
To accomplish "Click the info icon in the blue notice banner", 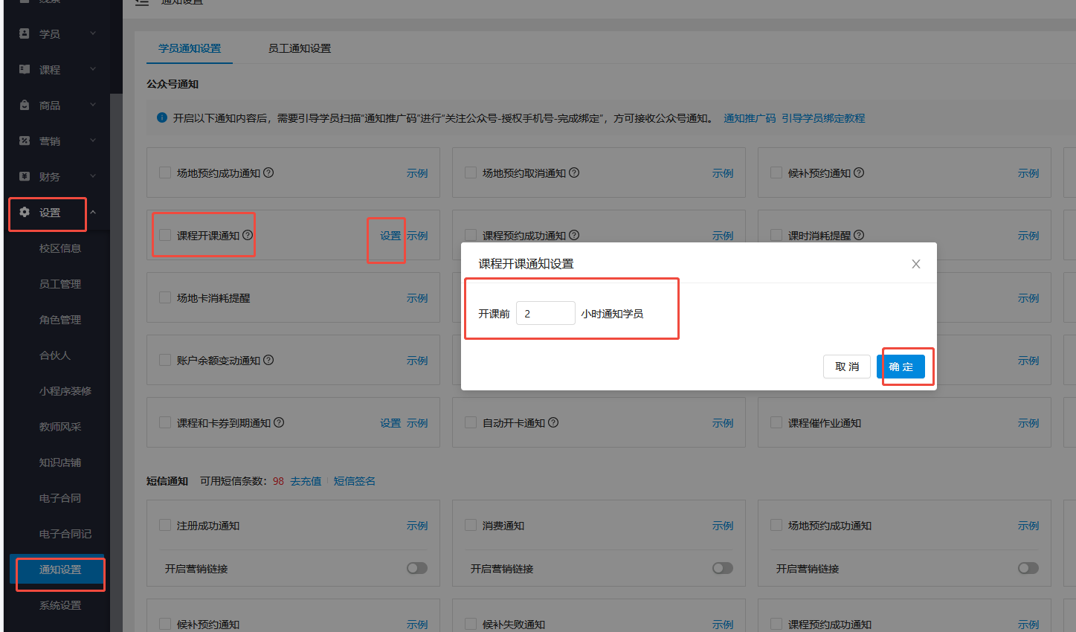I will [161, 117].
